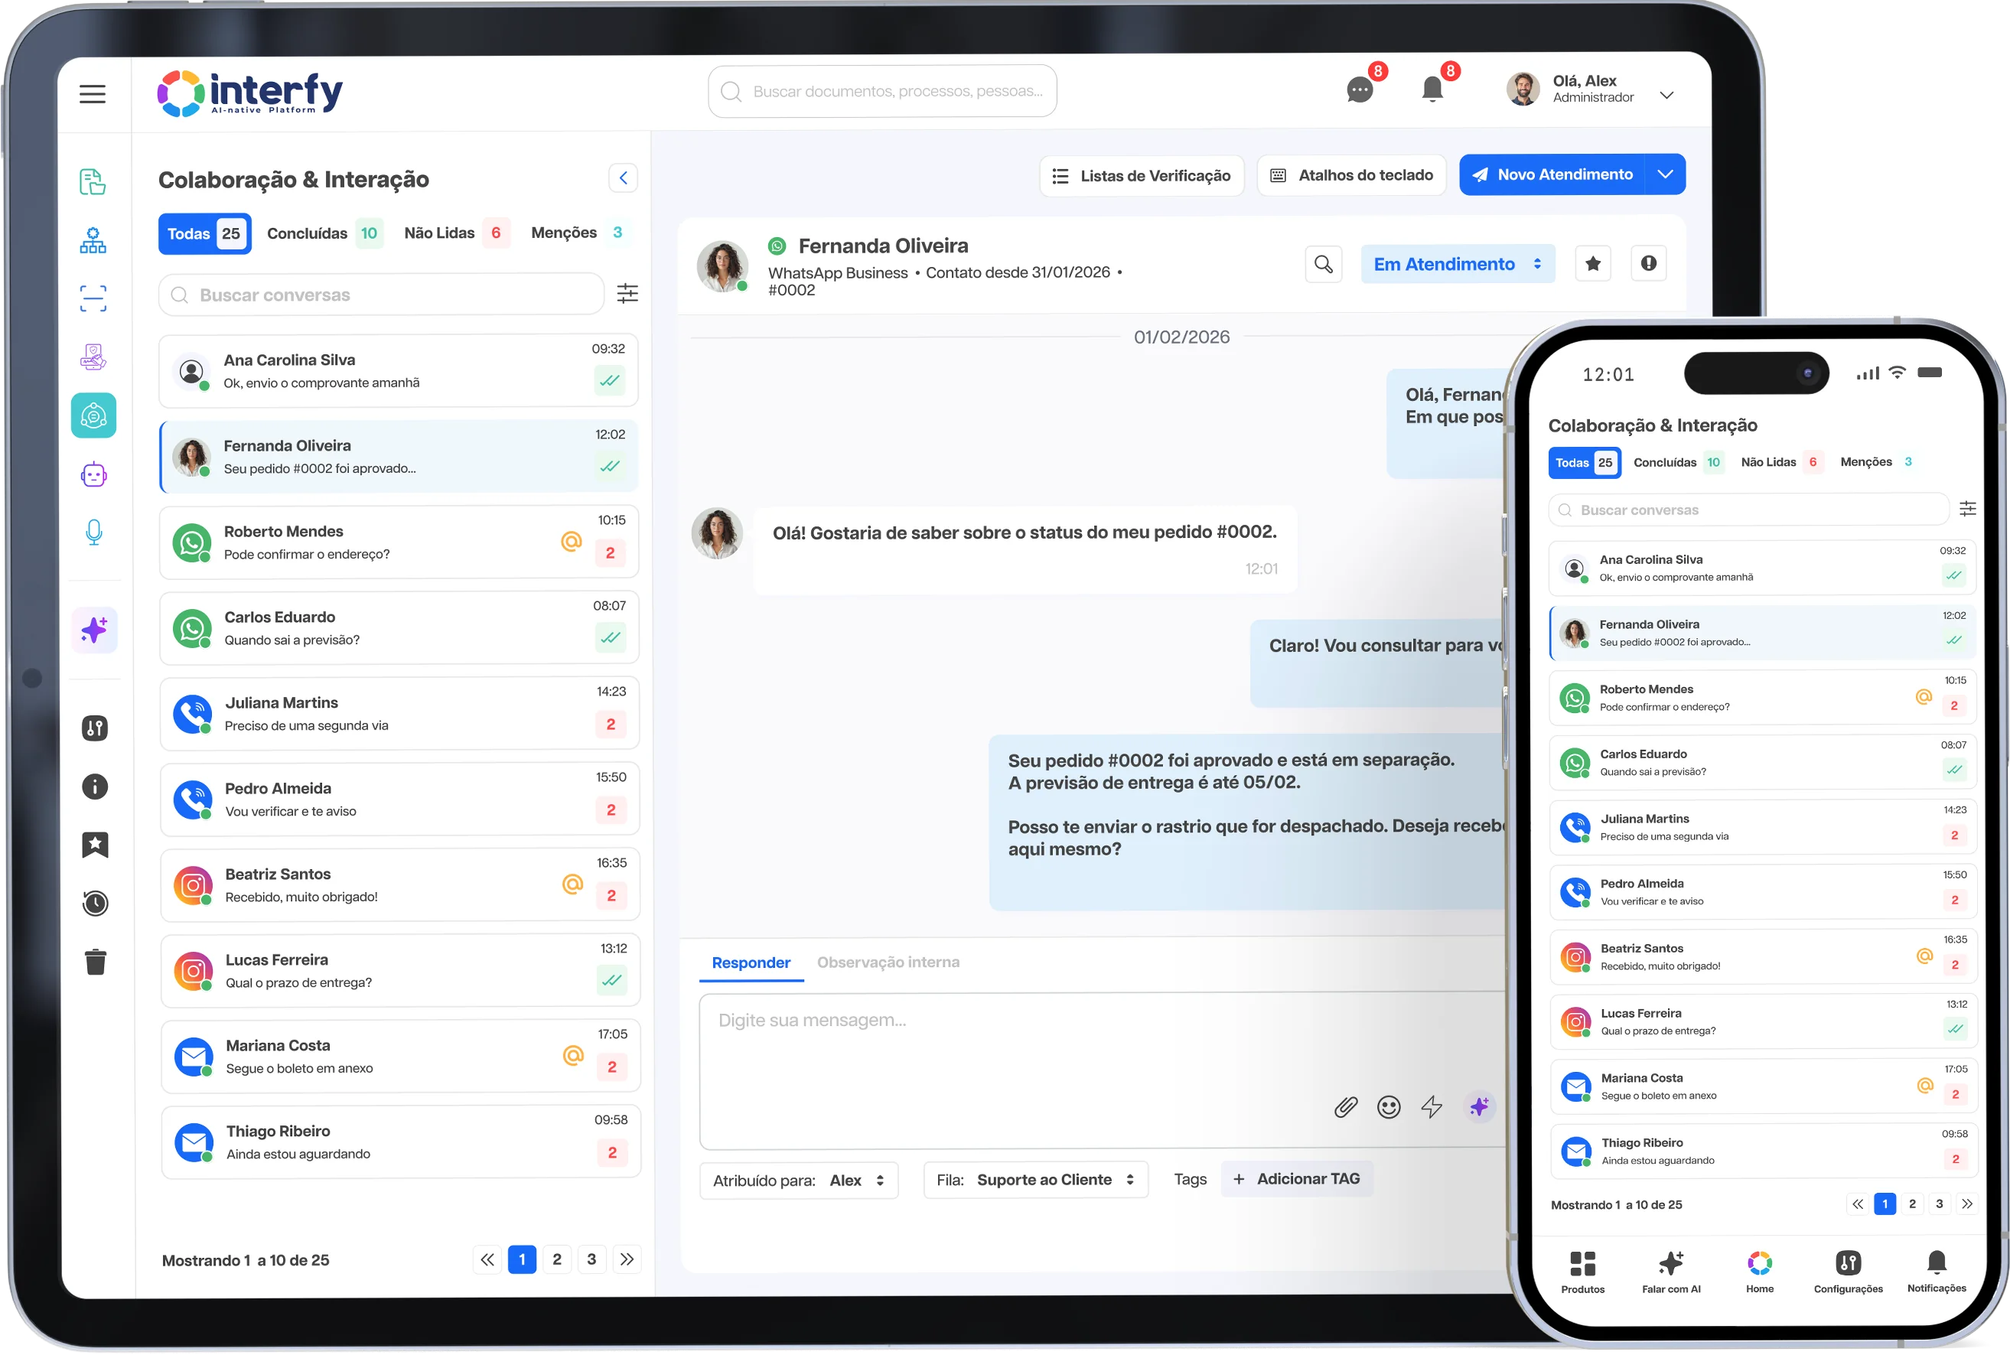Click the alert exclamation icon in the chat header
Viewport: 2010px width, 1355px height.
(1649, 263)
